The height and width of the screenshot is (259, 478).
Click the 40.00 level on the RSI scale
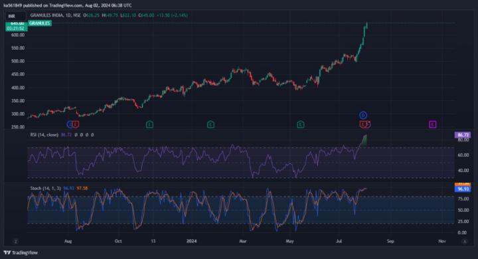[463, 170]
